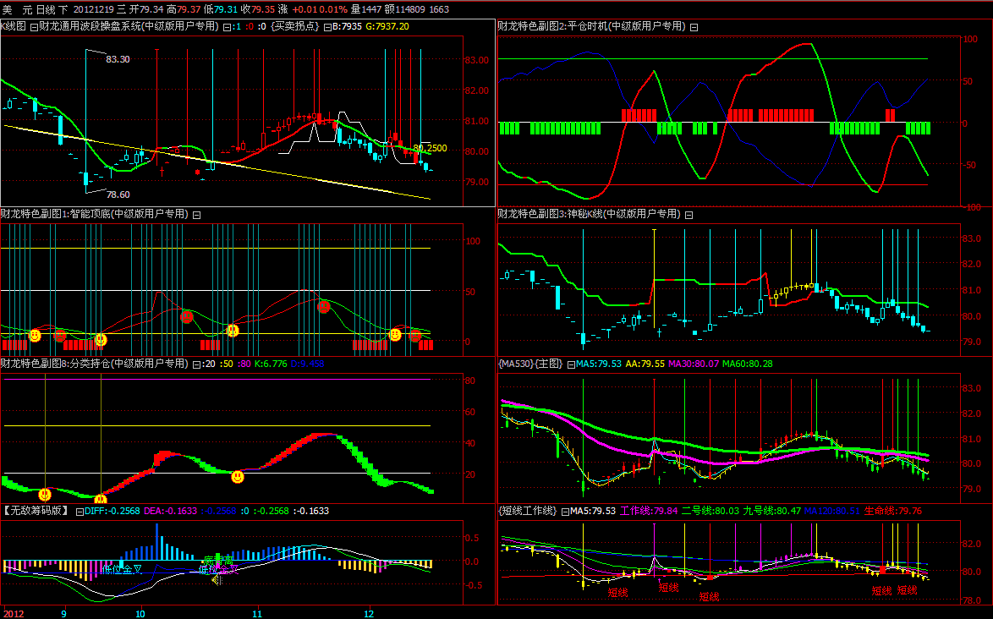The height and width of the screenshot is (619, 993).
Task: Collapse the 神秘K线 panel using its box
Action: (x=689, y=215)
